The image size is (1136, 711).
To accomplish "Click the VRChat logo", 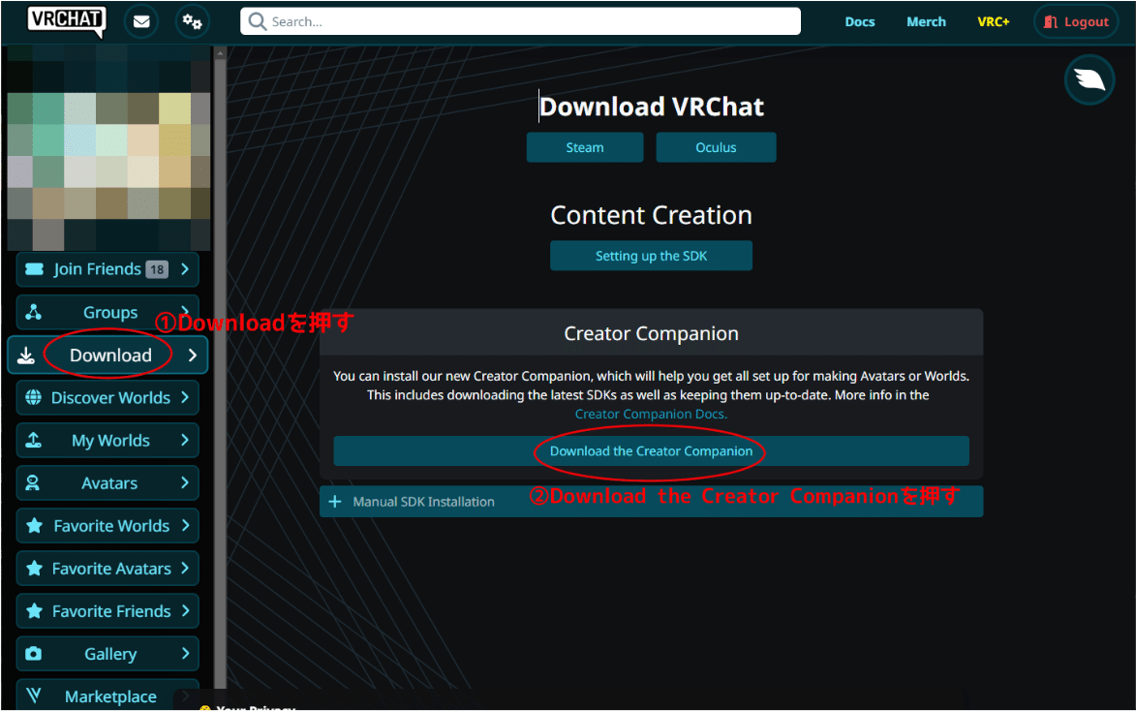I will tap(66, 21).
